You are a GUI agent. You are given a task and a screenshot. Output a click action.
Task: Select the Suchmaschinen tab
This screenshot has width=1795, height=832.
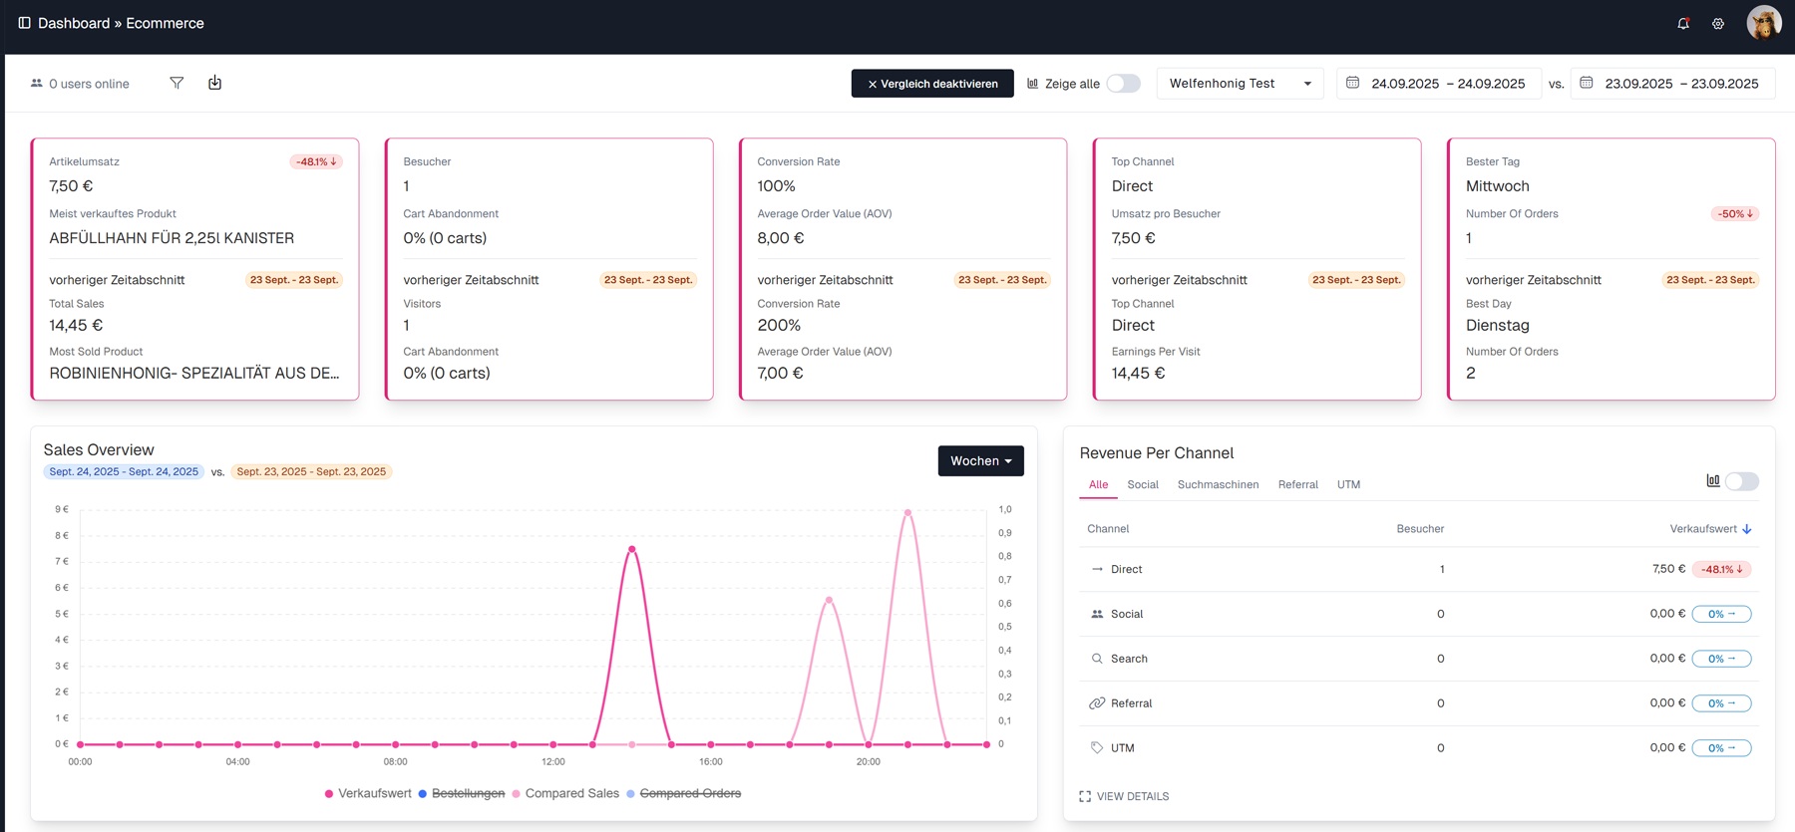coord(1218,484)
